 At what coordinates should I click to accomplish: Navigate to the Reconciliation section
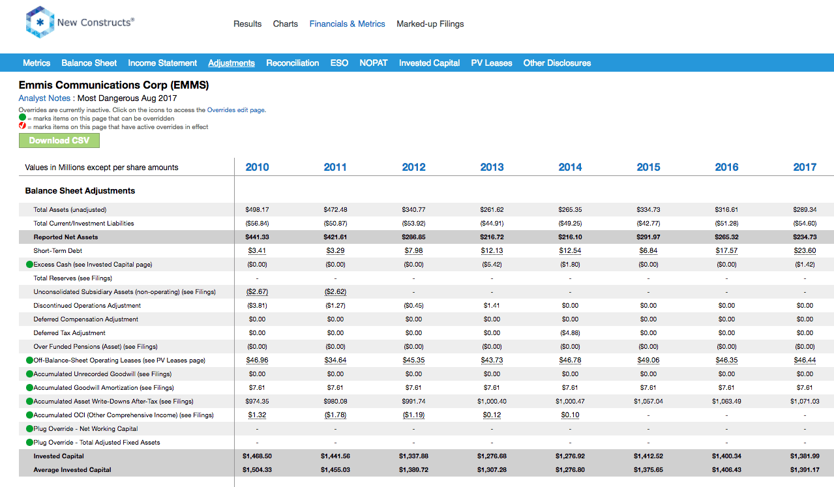293,63
